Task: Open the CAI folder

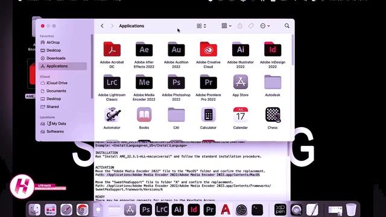Action: click(x=176, y=115)
